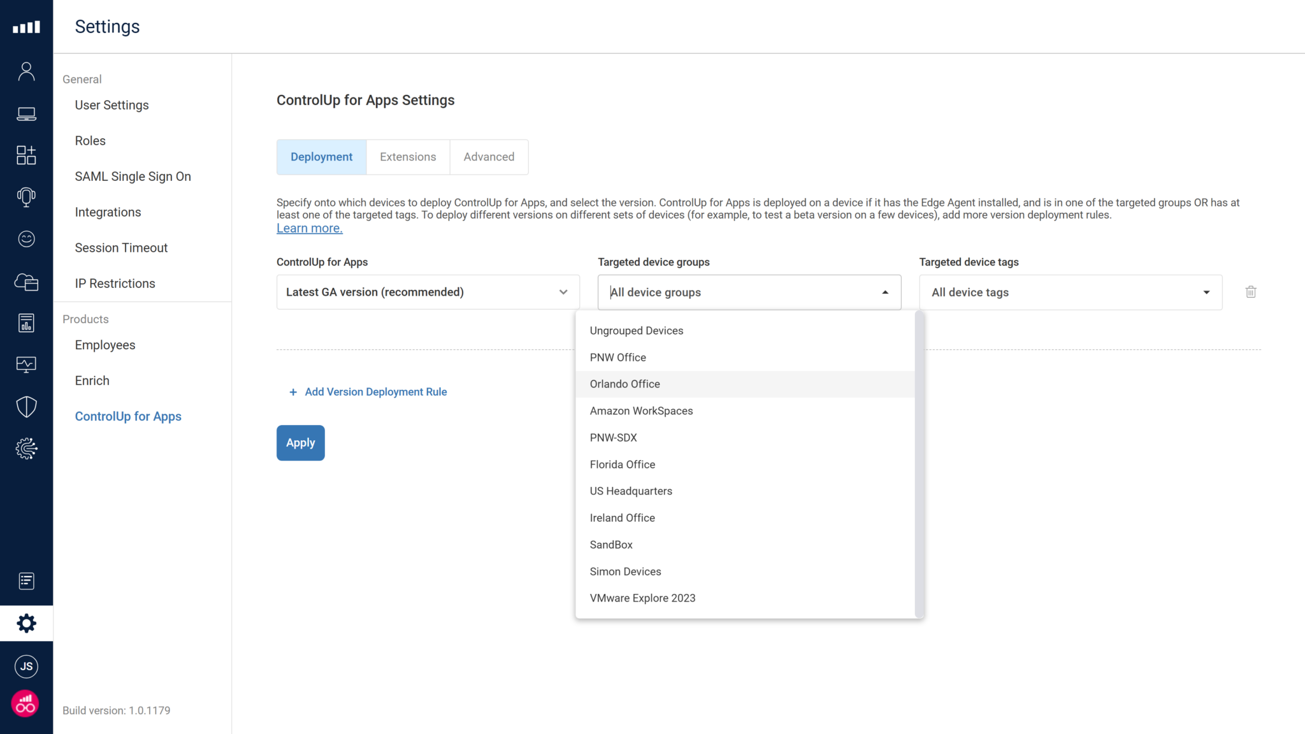Select the user profile icon in sidebar
Viewport: 1305px width, 734px height.
coord(26,71)
